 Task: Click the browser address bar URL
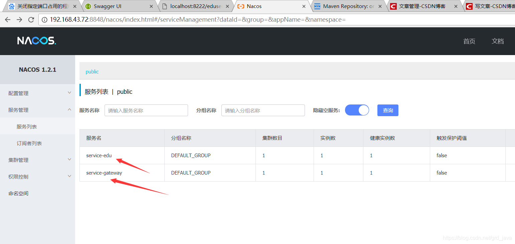(x=198, y=20)
